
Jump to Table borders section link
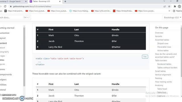point(161,60)
